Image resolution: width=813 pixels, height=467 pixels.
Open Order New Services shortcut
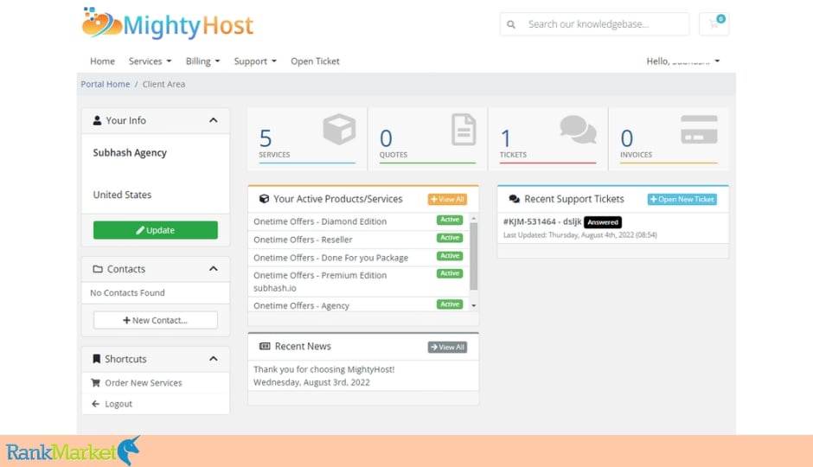coord(156,382)
